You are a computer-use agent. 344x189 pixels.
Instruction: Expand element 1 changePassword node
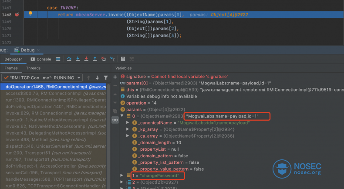(x=122, y=175)
